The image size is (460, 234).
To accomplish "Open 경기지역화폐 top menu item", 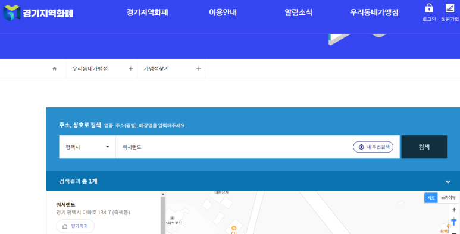I will (x=147, y=12).
